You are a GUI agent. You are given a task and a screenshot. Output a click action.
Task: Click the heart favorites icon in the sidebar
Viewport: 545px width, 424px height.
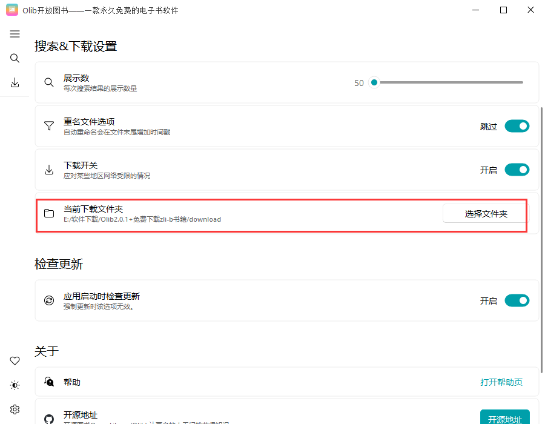[15, 360]
